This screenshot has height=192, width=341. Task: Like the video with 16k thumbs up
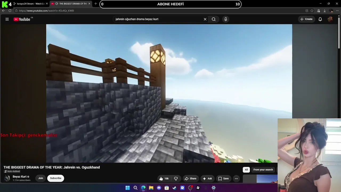[164, 179]
